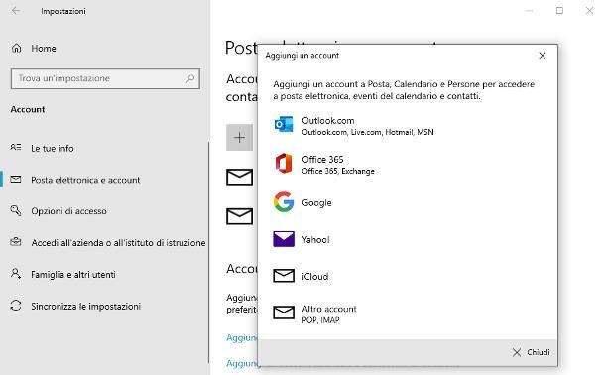Click the lower partially hidden 'Aggiun...' link
Image resolution: width=605 pixels, height=375 pixels.
click(x=242, y=363)
